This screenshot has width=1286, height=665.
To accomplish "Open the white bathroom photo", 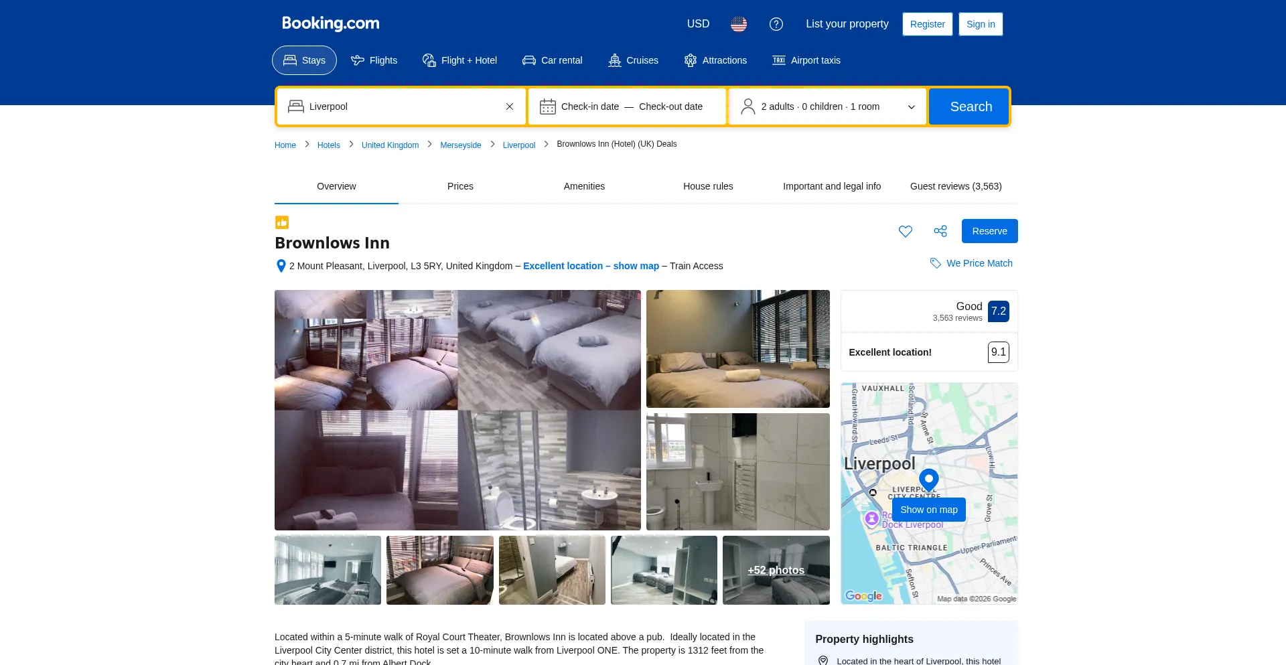I will pyautogui.click(x=737, y=471).
